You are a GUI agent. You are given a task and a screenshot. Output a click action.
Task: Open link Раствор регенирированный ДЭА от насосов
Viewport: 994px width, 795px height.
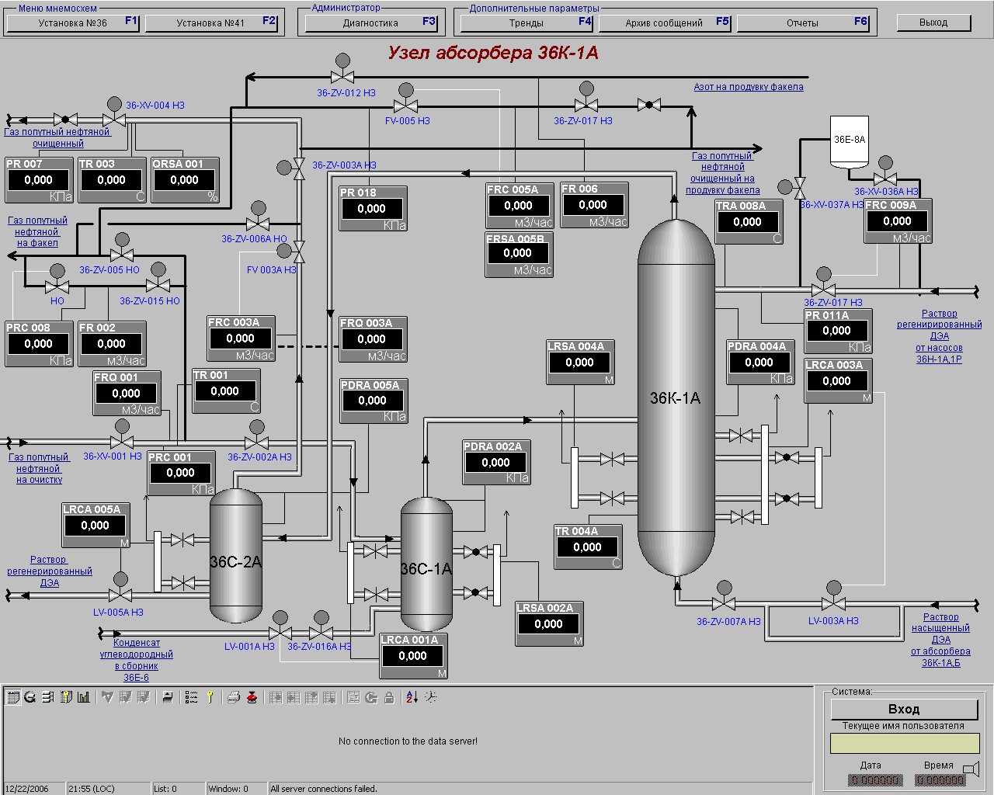[x=940, y=336]
